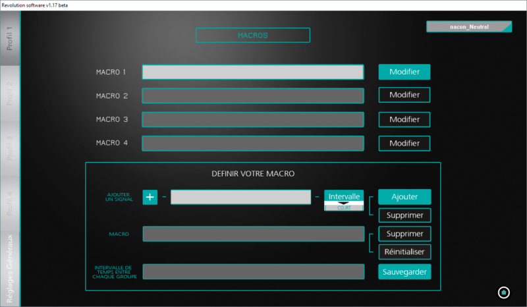Expand the Intervalle dropdown arrow
Screen dimensions: 527x307
343,203
